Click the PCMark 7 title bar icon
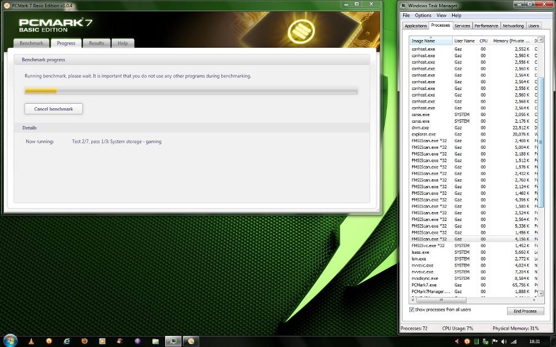556x347 pixels. (x=7, y=6)
